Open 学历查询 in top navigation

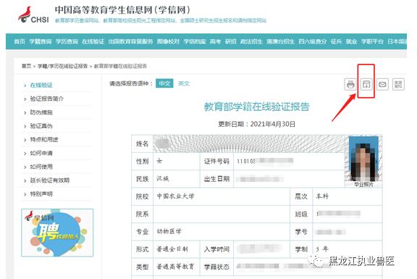(x=67, y=41)
